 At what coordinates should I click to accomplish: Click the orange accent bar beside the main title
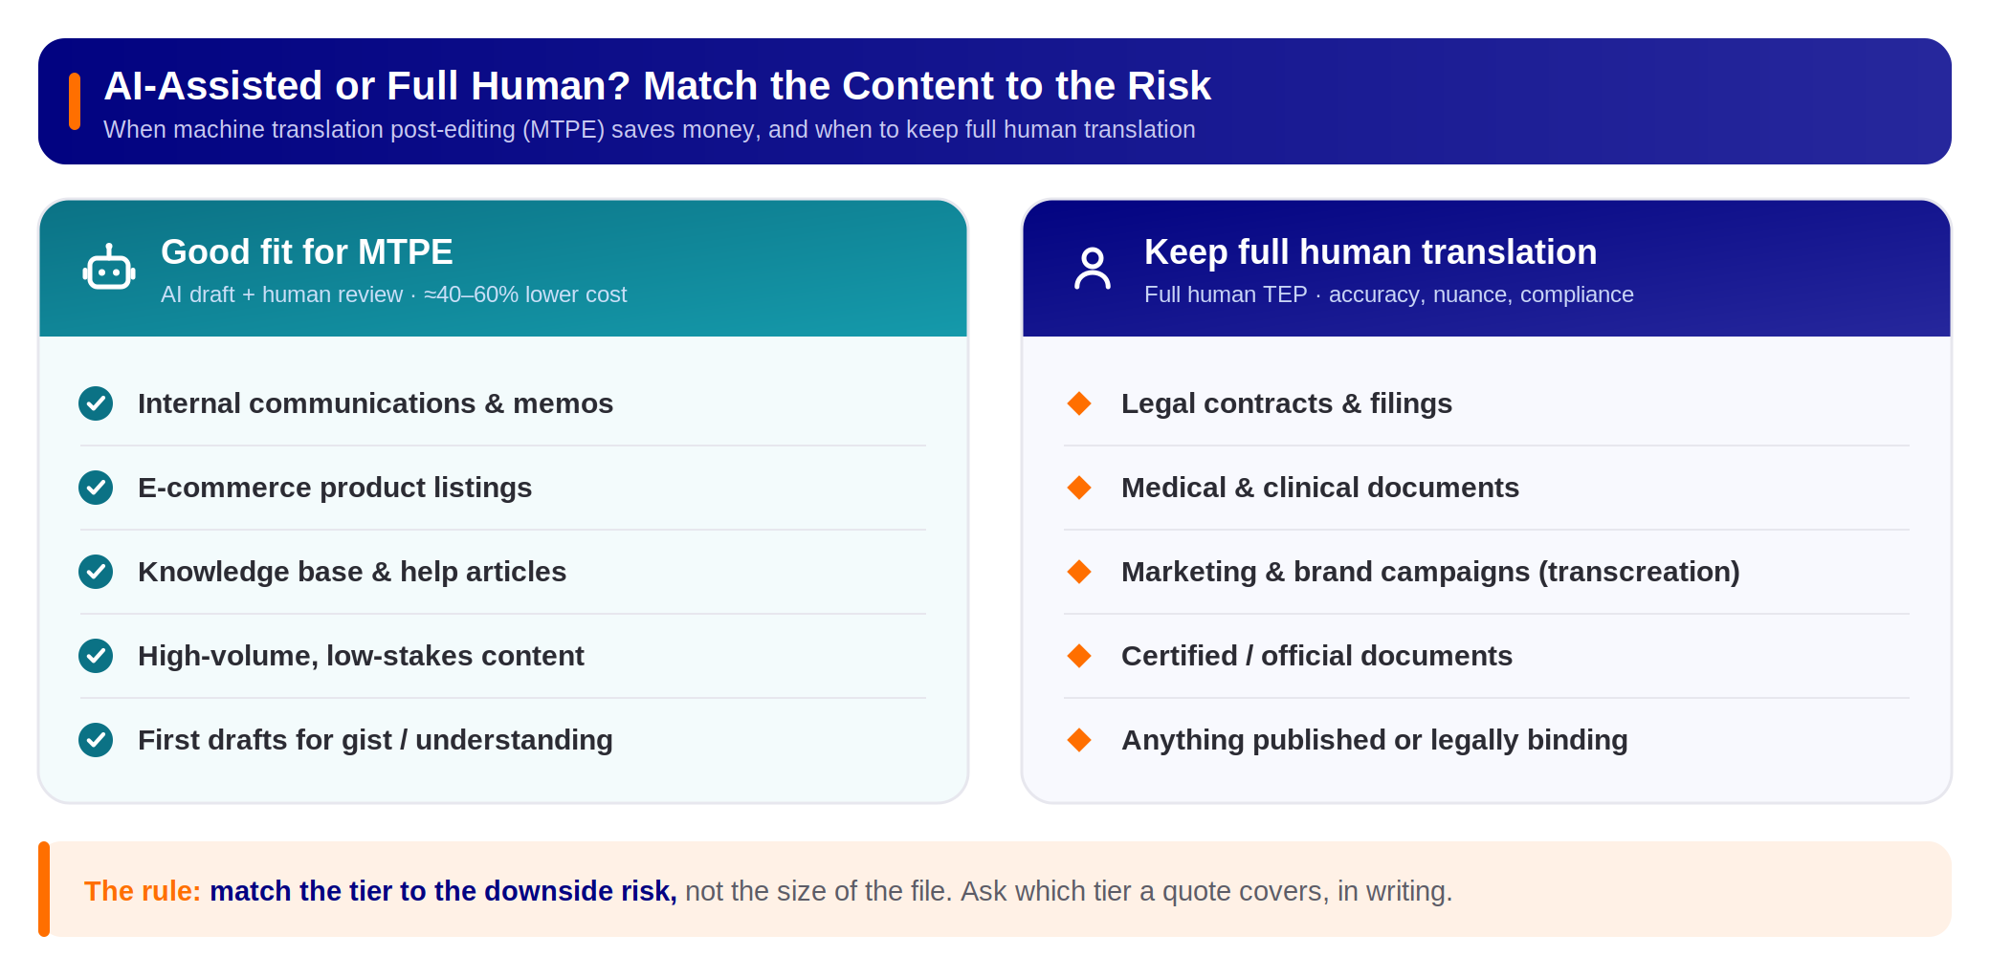[75, 101]
